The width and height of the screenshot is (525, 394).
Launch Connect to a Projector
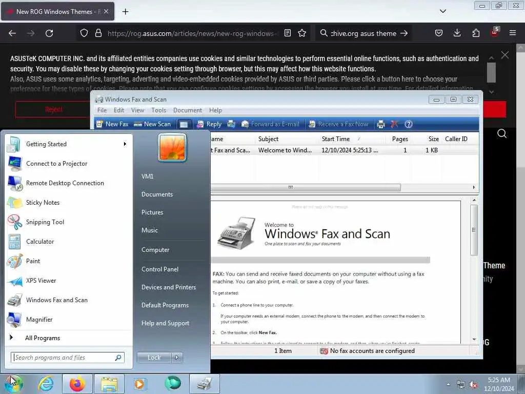[69, 164]
